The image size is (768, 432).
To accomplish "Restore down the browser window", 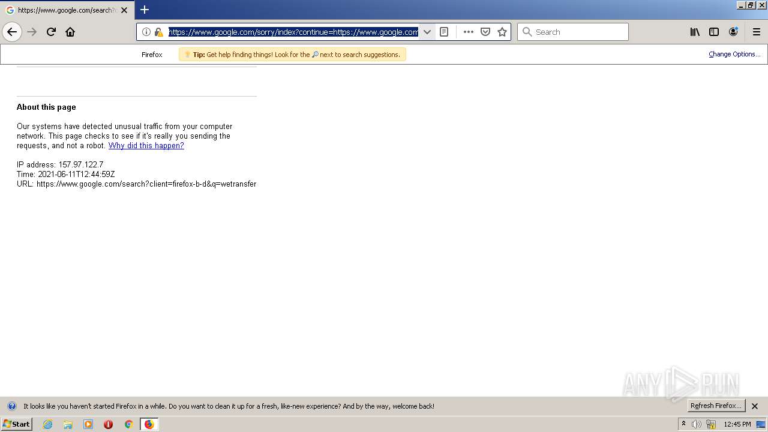I will click(x=750, y=5).
